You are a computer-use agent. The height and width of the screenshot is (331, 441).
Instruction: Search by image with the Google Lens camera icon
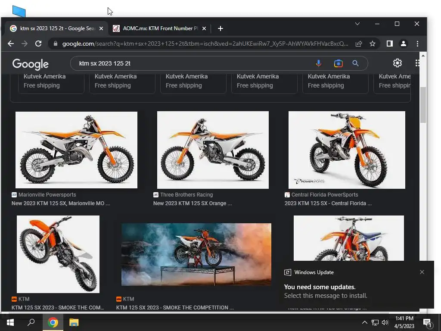pos(339,63)
